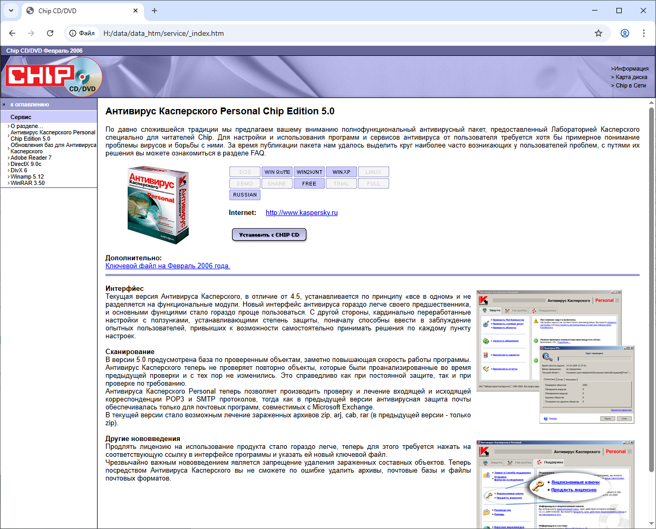The image size is (656, 529).
Task: Reload the page with the refresh icon
Action: coord(50,33)
